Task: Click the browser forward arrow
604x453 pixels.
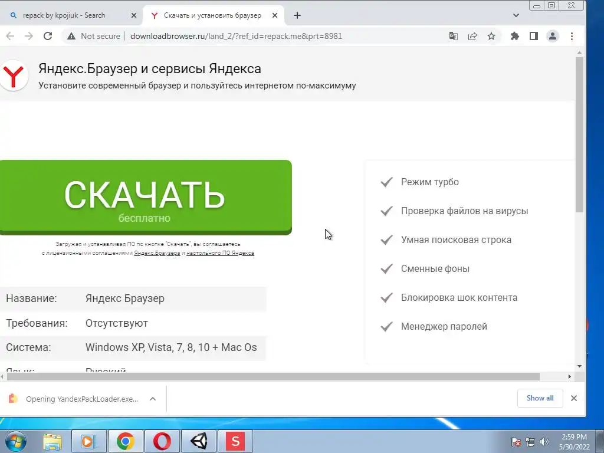Action: tap(29, 36)
